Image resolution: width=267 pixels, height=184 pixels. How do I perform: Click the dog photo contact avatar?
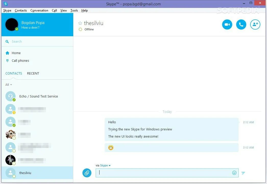(10, 134)
